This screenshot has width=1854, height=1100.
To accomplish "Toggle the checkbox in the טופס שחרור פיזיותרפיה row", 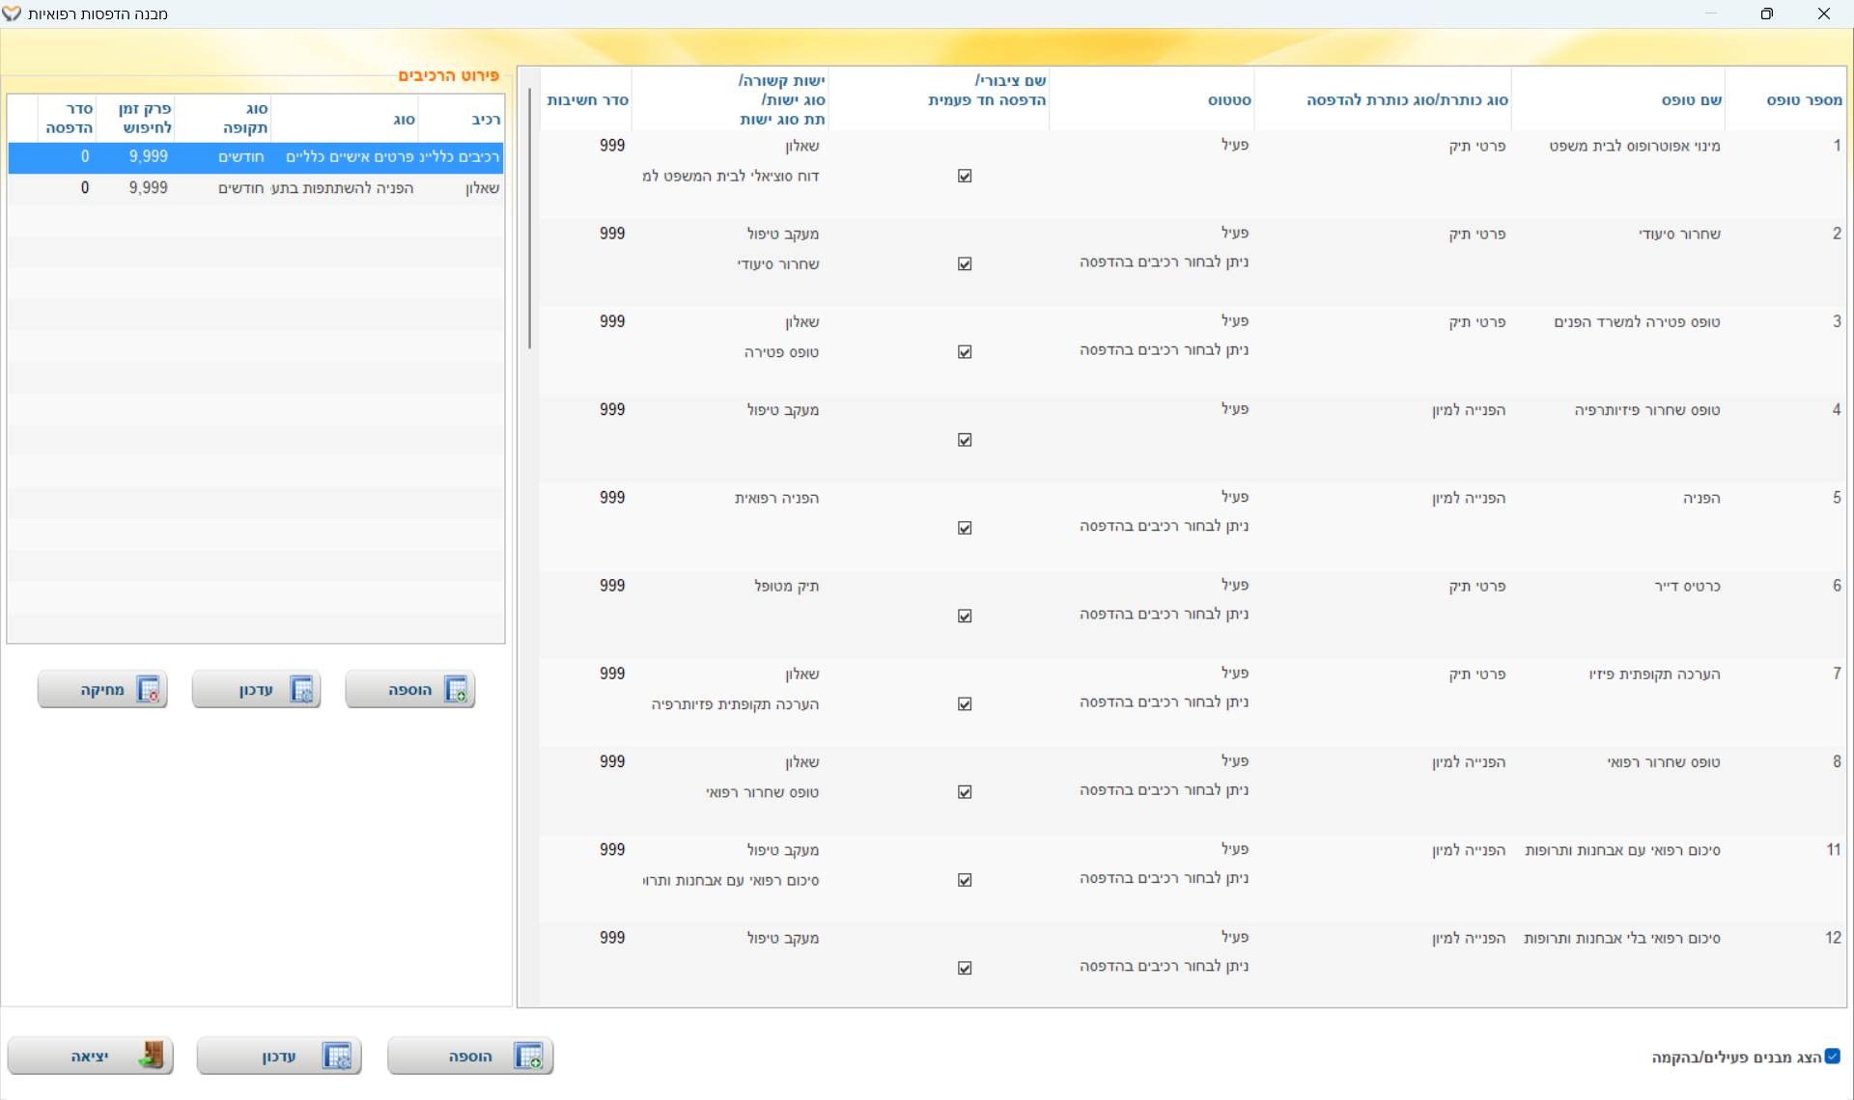I will tap(965, 440).
